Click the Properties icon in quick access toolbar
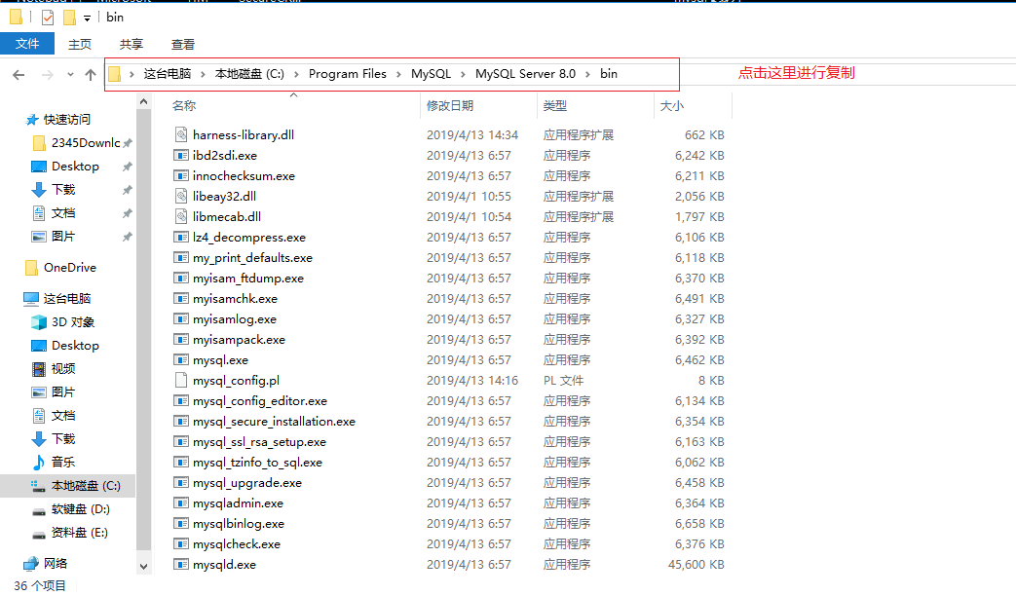This screenshot has width=1016, height=596. (x=48, y=18)
